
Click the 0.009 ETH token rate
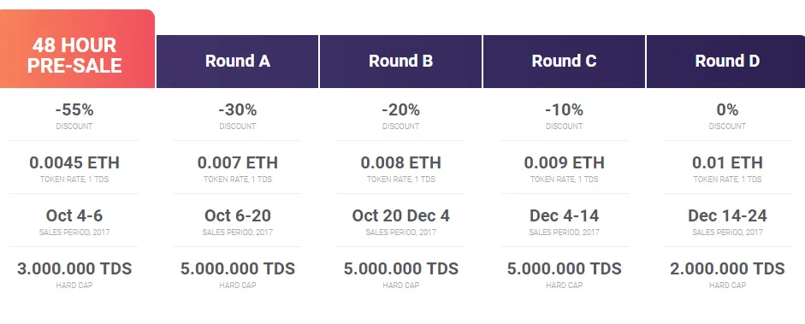point(565,162)
